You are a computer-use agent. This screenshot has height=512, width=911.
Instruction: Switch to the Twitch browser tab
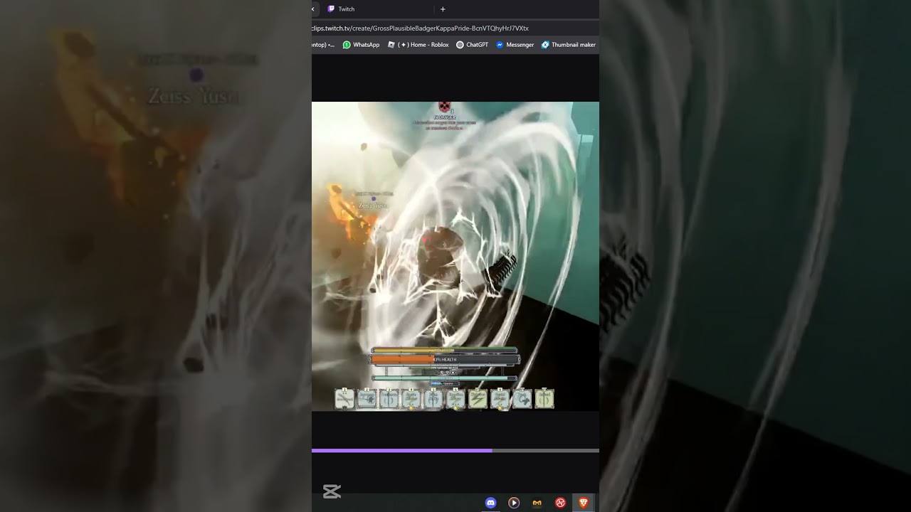click(377, 9)
